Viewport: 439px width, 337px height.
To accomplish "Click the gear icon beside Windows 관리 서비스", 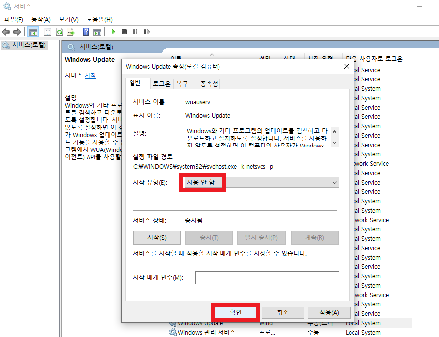I will (x=173, y=332).
